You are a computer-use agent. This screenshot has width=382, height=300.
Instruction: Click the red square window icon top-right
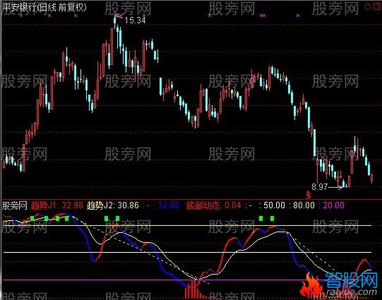378,6
